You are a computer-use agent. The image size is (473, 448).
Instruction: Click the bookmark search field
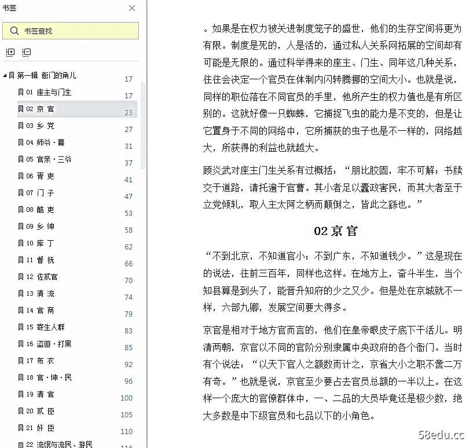(71, 31)
